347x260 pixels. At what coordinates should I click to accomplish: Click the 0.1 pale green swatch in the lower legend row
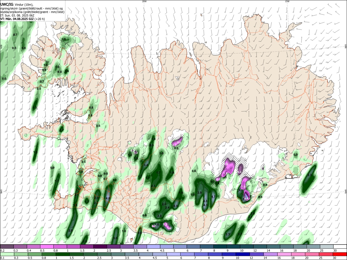[x=7, y=254]
